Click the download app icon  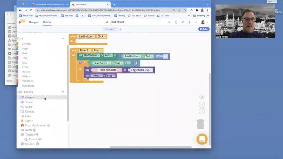tap(190, 22)
